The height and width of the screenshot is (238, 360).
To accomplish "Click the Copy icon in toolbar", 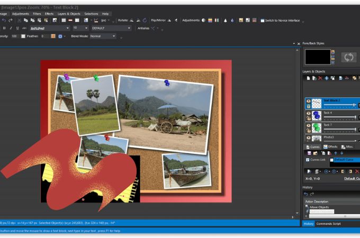I will [26, 21].
